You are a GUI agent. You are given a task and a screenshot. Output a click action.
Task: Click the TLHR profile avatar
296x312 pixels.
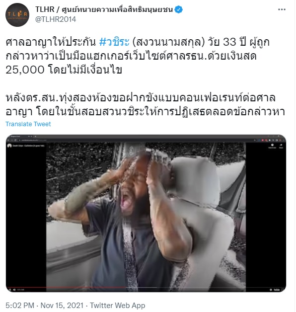[17, 15]
